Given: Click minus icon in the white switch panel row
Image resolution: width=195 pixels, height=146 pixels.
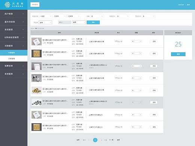Looking at the screenshot, I should pos(140,66).
